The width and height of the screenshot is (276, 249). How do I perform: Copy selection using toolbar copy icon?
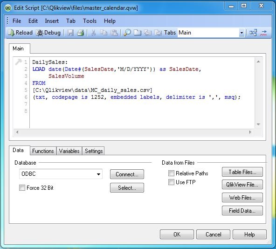tap(103, 33)
